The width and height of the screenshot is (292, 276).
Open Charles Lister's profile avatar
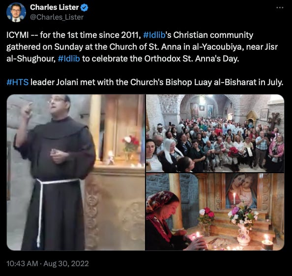click(x=16, y=12)
